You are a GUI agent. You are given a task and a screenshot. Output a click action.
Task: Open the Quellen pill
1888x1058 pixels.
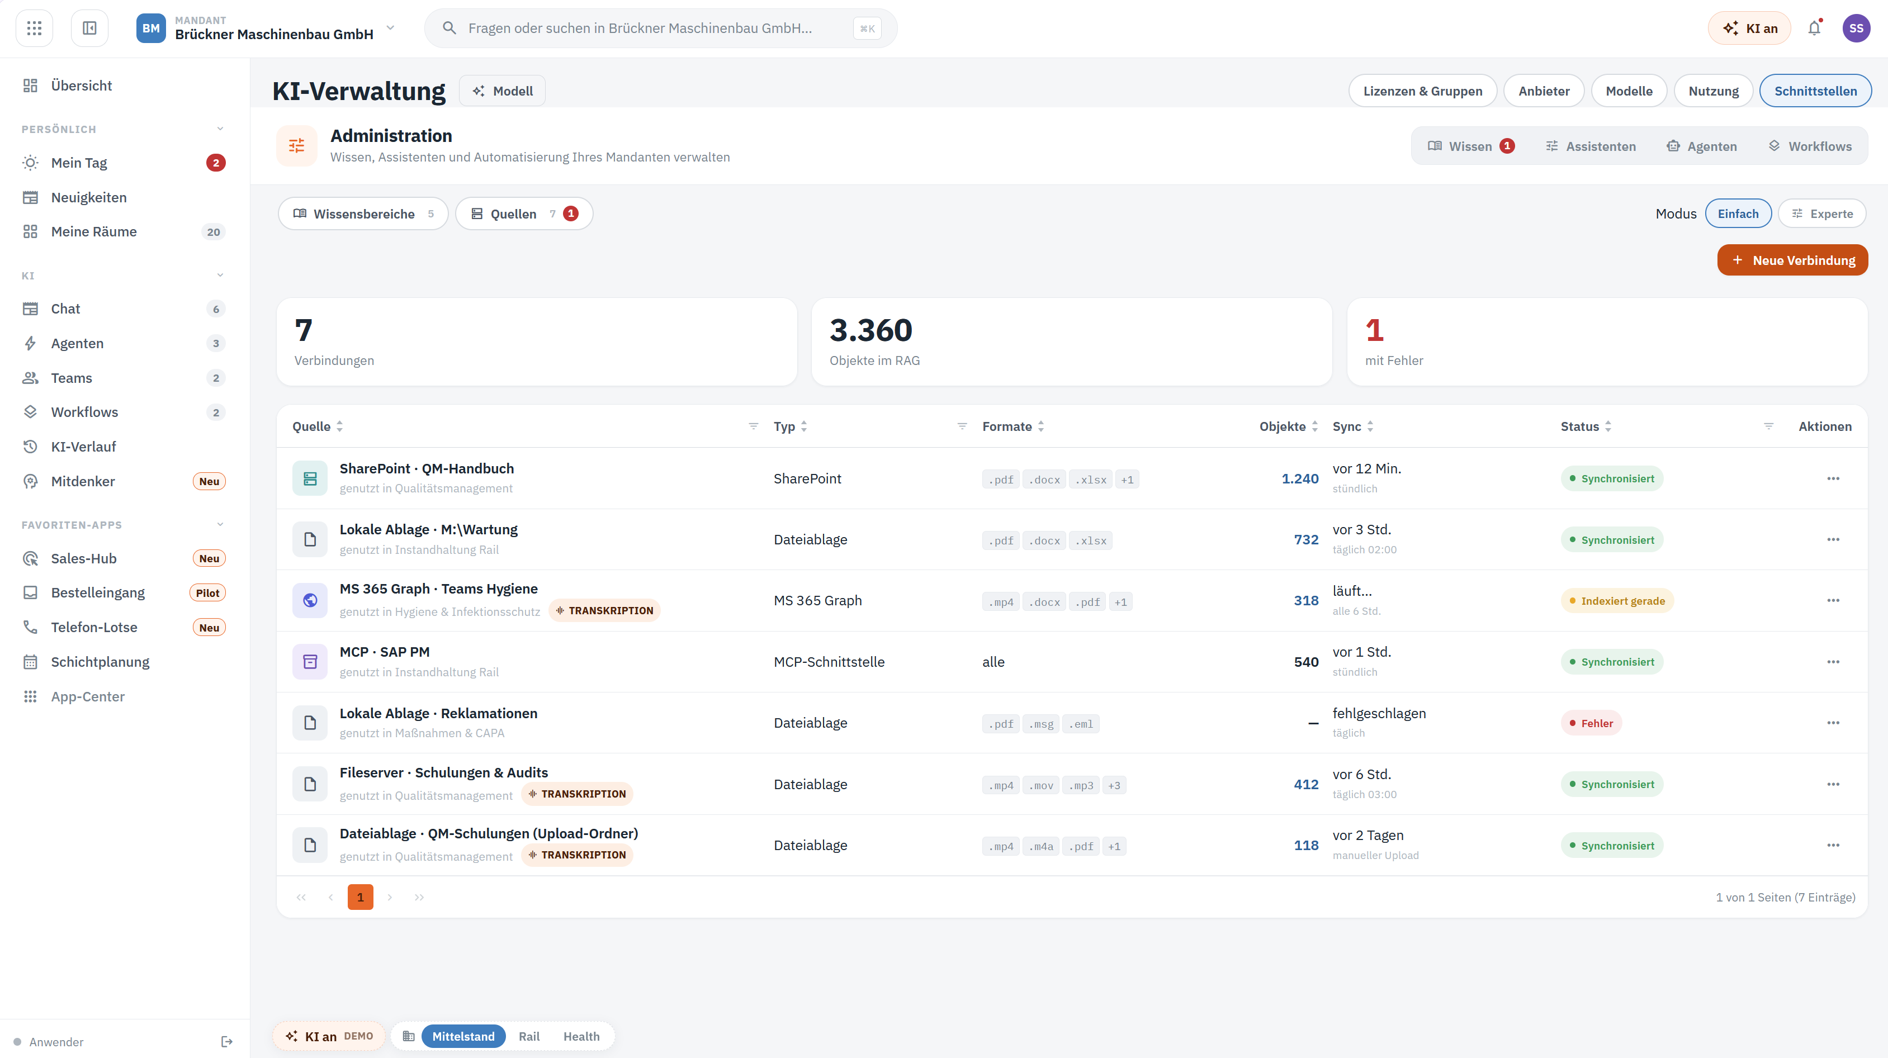pos(523,213)
